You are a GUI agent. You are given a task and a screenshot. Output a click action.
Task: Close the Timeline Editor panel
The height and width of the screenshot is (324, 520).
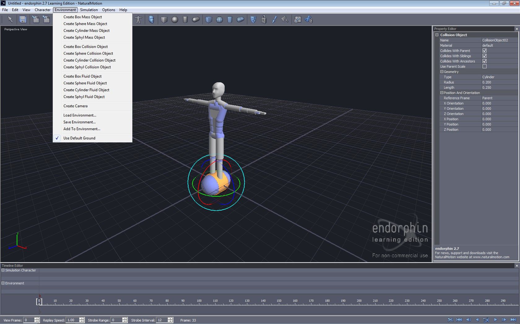click(517, 266)
